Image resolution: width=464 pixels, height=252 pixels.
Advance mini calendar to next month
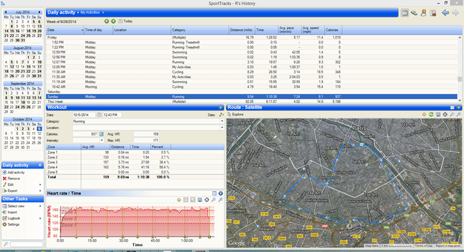(x=39, y=12)
